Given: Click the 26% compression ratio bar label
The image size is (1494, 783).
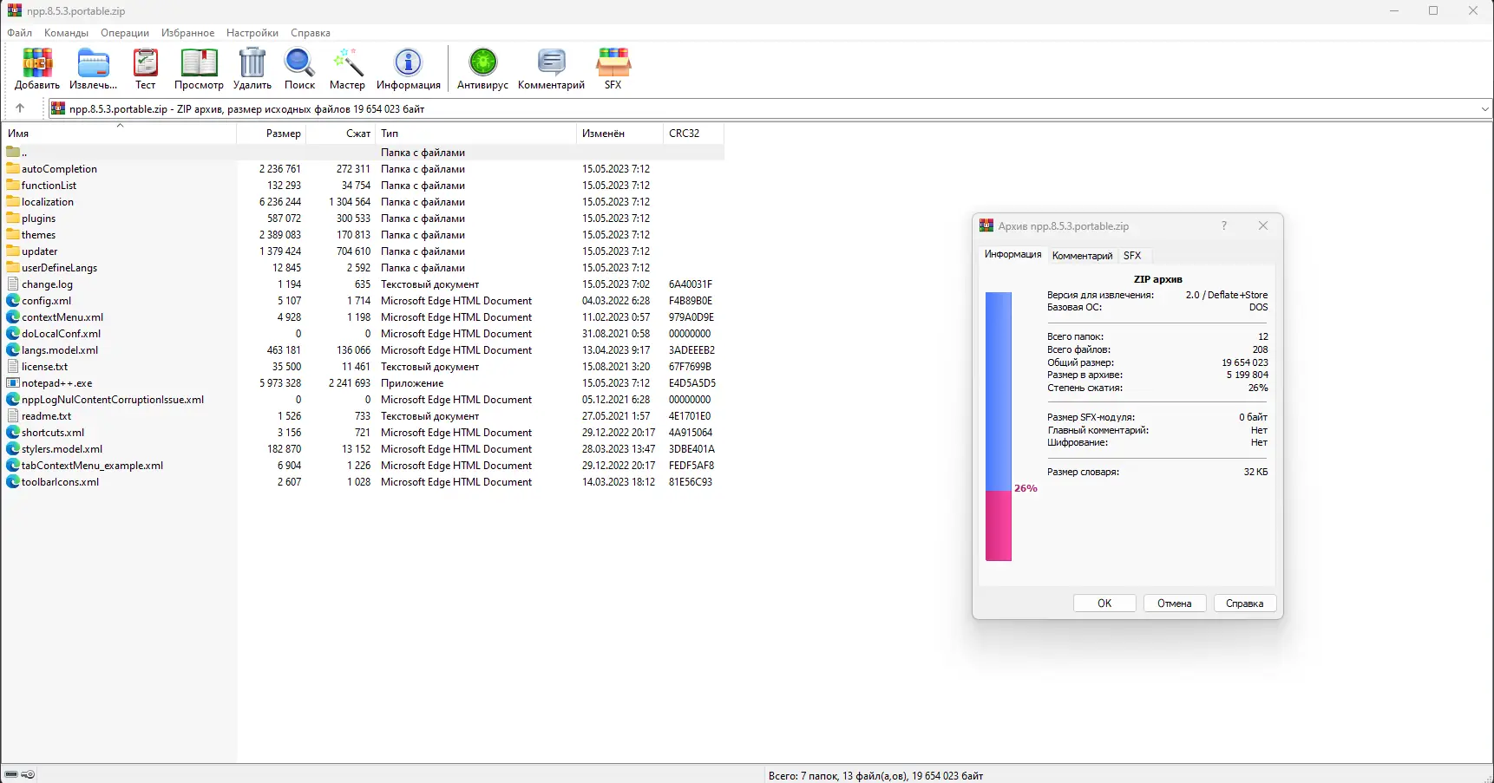Looking at the screenshot, I should [x=1025, y=488].
